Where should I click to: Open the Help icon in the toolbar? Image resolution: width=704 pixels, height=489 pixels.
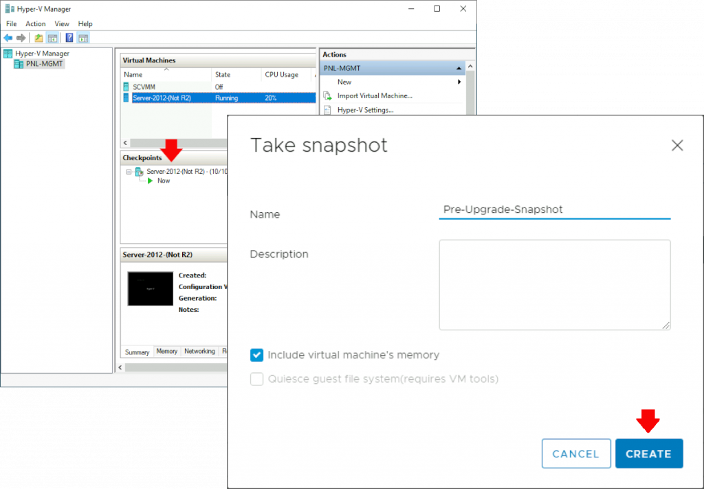(x=69, y=38)
